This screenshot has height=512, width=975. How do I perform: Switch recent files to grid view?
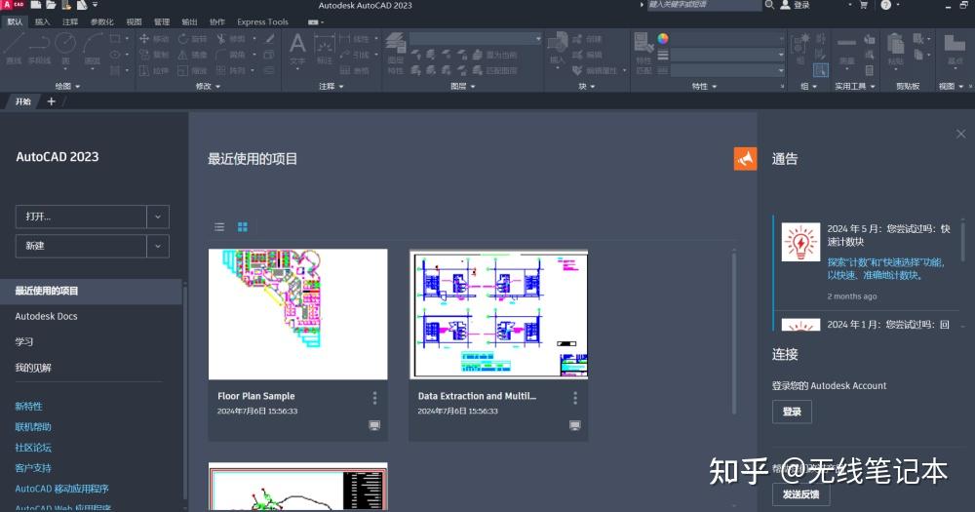tap(243, 227)
